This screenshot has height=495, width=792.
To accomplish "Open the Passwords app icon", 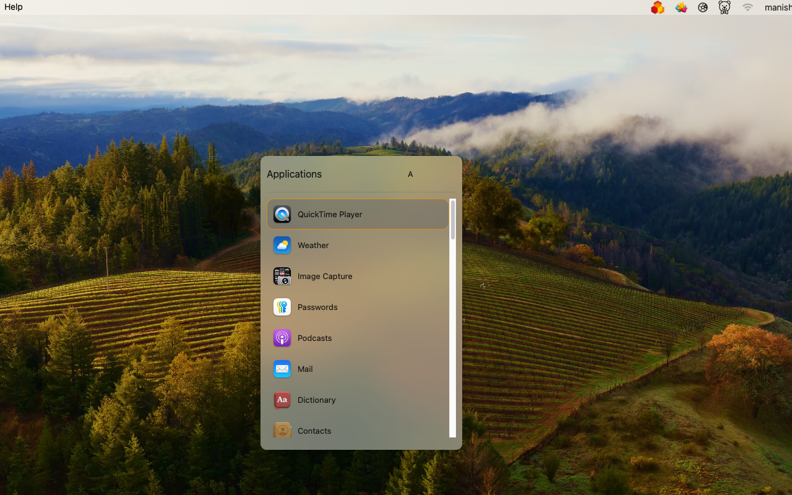I will [282, 307].
